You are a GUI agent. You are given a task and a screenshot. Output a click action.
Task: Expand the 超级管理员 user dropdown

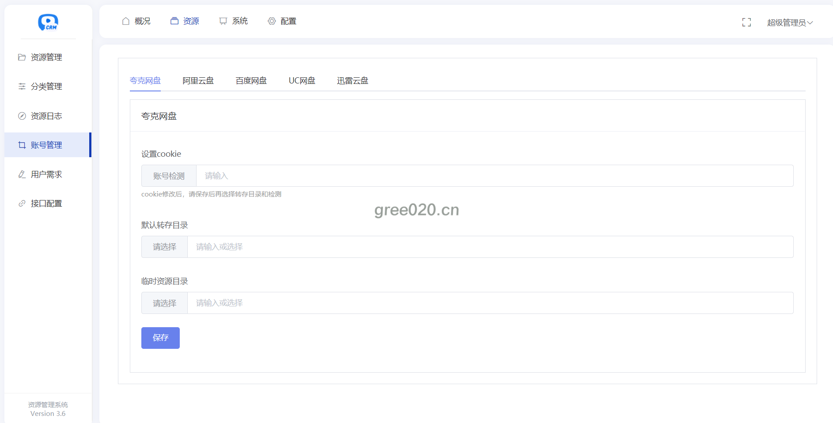pyautogui.click(x=790, y=23)
